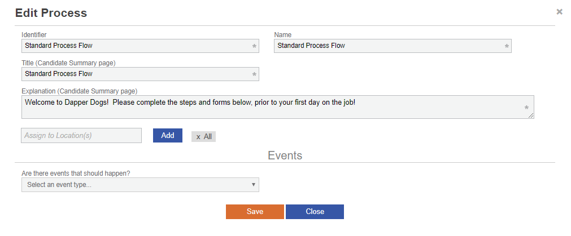Close the dialog with the X icon
Screen dimensions: 571x236
[x=559, y=11]
